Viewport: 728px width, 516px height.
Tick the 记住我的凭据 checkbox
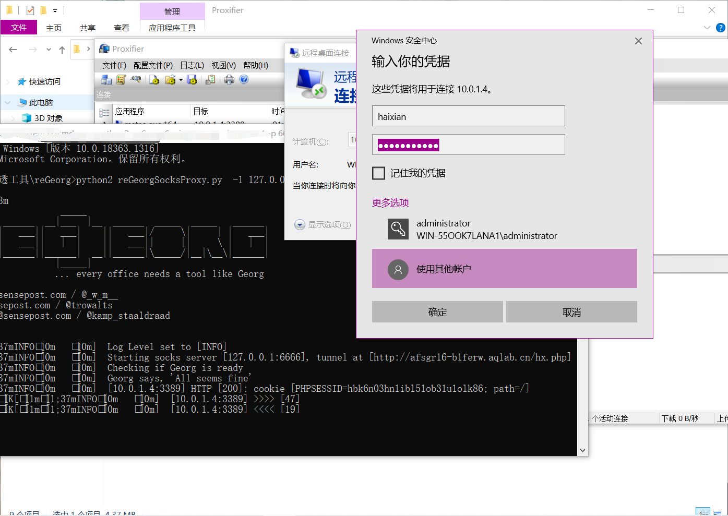(378, 173)
